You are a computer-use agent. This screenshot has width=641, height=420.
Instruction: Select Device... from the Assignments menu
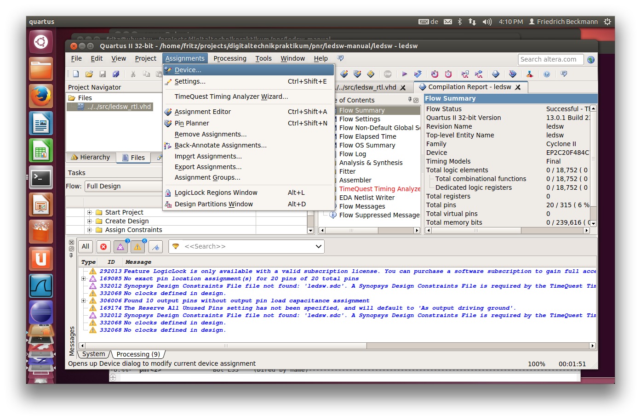188,70
